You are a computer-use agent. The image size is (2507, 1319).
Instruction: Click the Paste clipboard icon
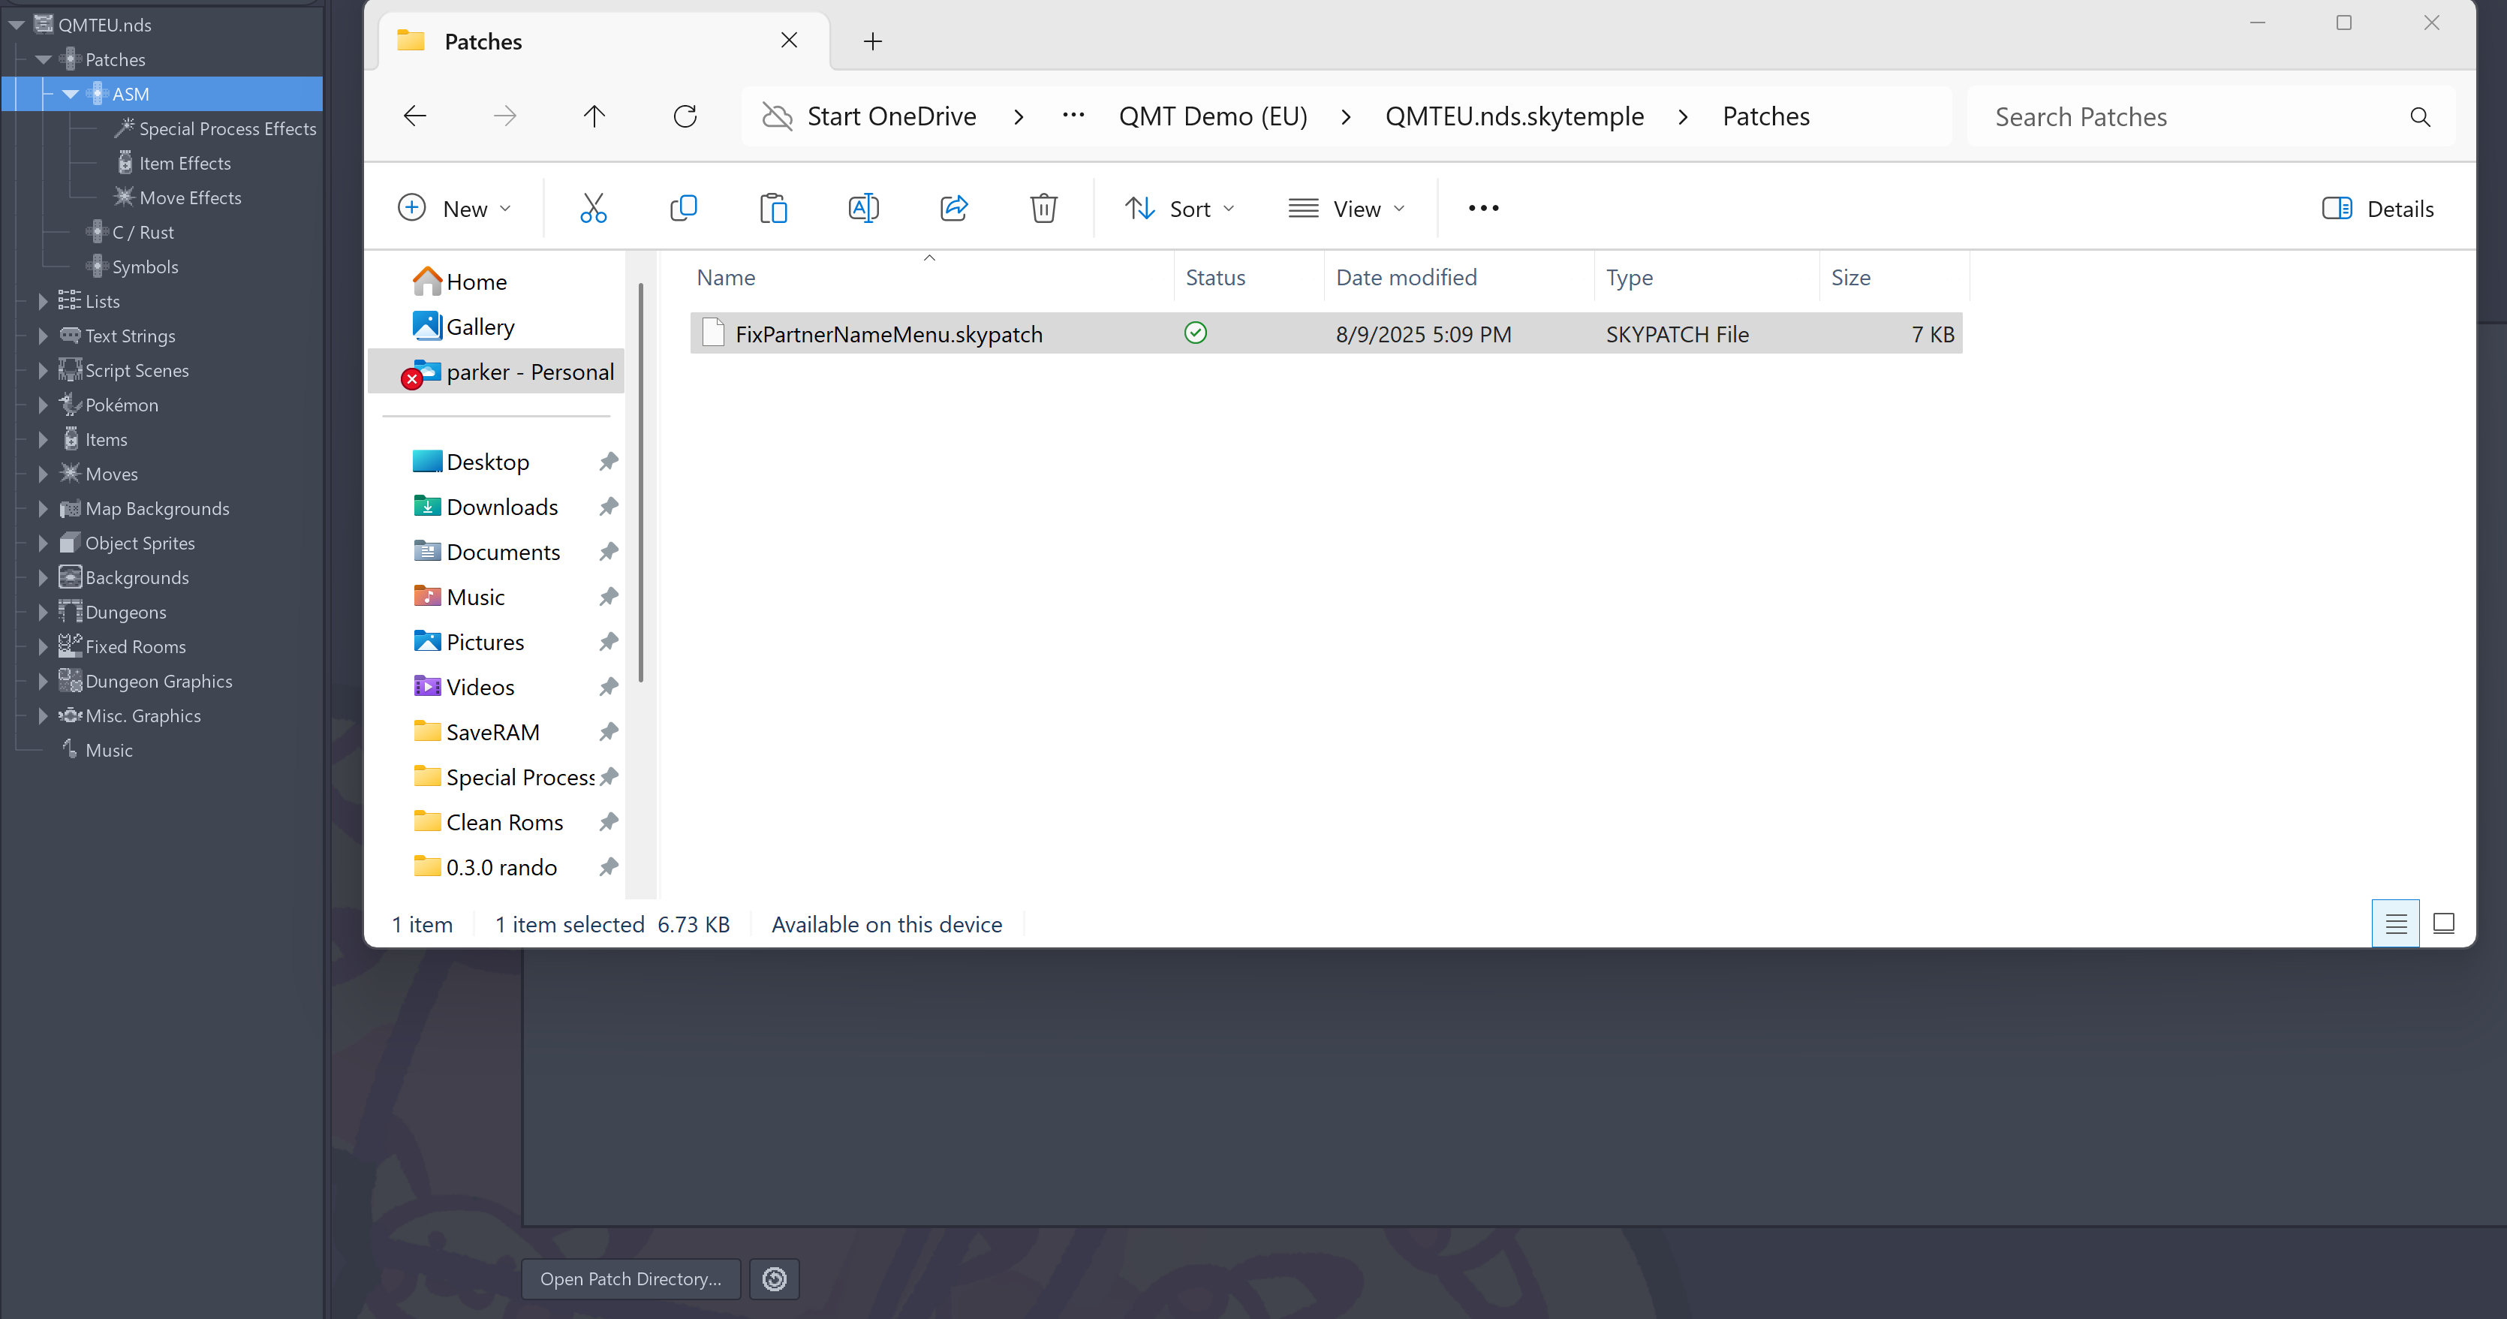772,208
